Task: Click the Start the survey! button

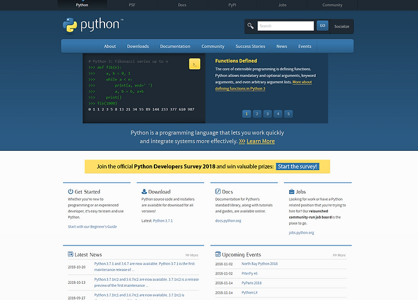Action: 297,167
